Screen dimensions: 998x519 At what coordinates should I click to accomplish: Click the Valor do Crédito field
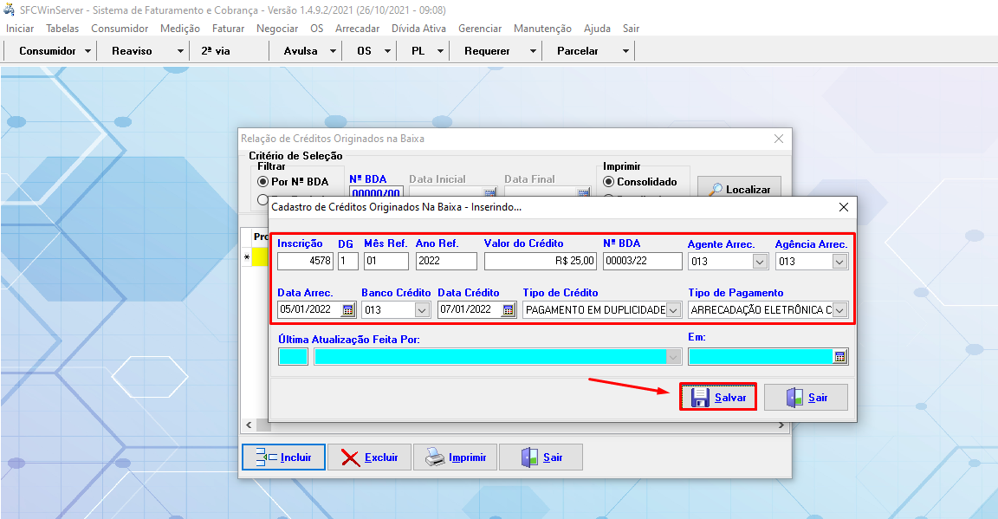click(541, 262)
